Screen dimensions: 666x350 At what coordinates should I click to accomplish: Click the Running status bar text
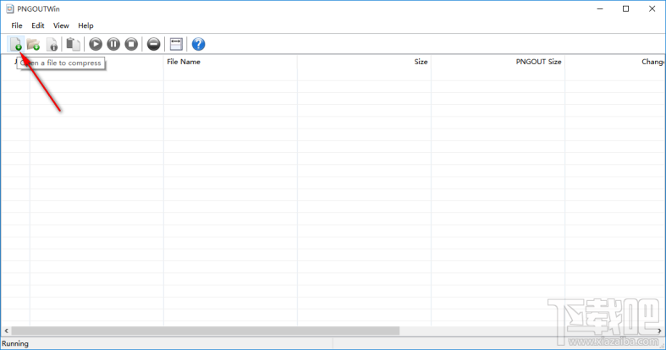tap(15, 343)
